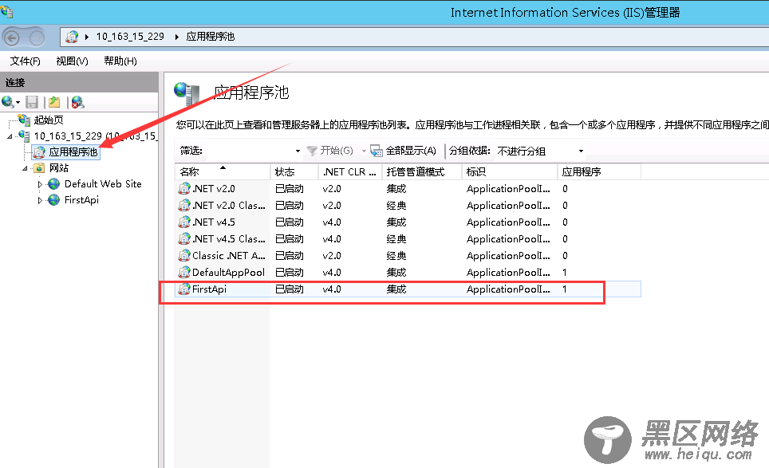Click 应用程序池 in the address breadcrumb
769x468 pixels.
pyautogui.click(x=211, y=37)
